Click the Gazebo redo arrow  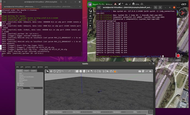[x=69, y=71]
